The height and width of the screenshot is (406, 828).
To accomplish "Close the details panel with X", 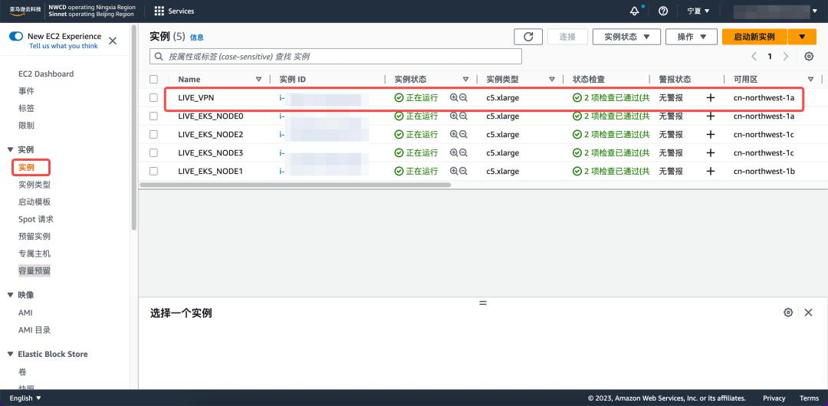I will [x=809, y=313].
